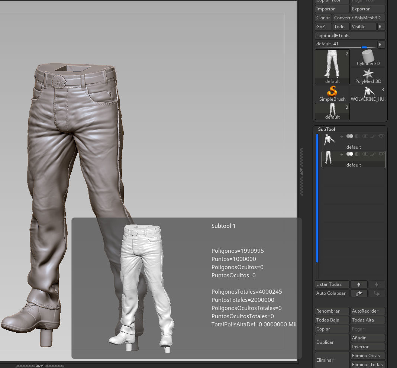
Task: Toggle polypaint brush on pants subtool
Action: [x=373, y=154]
